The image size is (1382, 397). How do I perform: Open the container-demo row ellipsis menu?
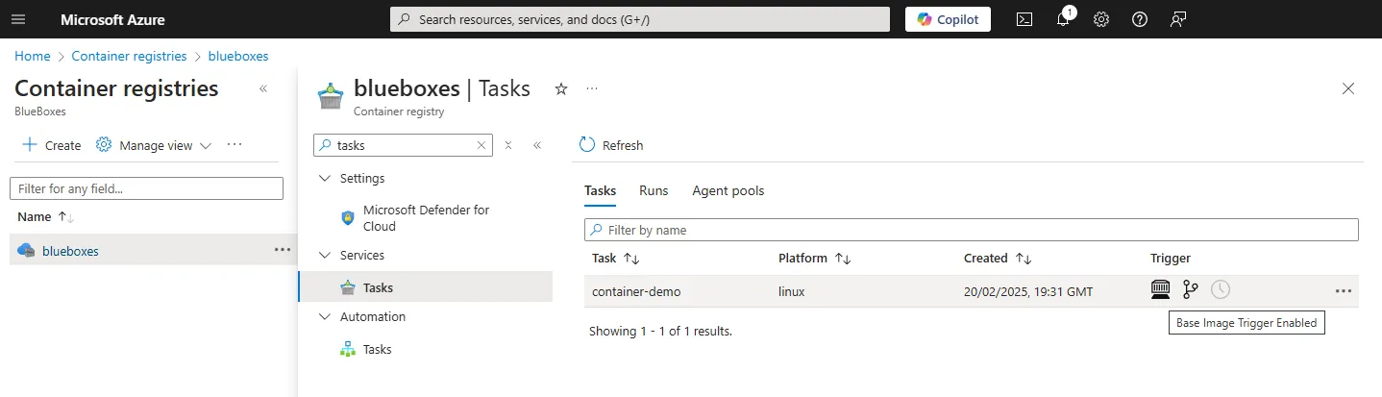point(1344,291)
